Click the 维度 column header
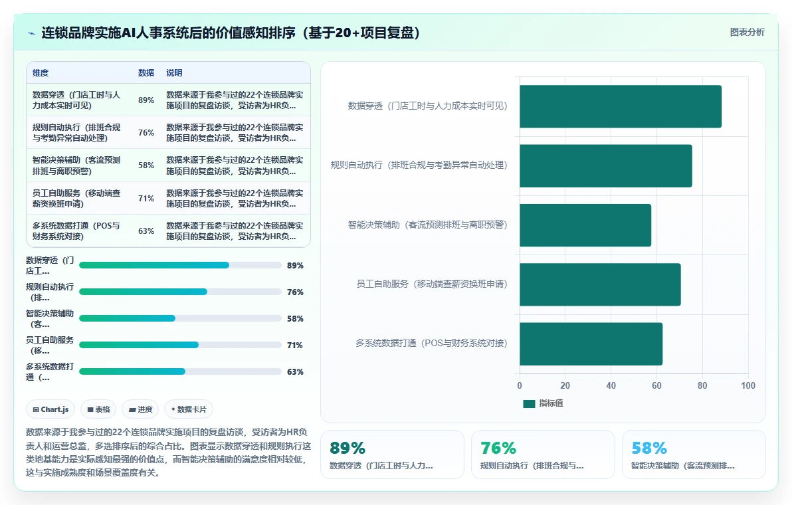 (x=41, y=72)
